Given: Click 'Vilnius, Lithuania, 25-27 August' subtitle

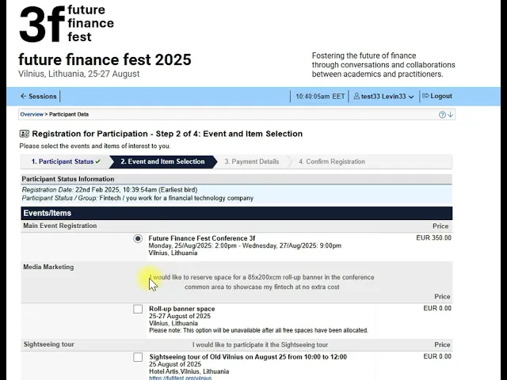Looking at the screenshot, I should (79, 74).
